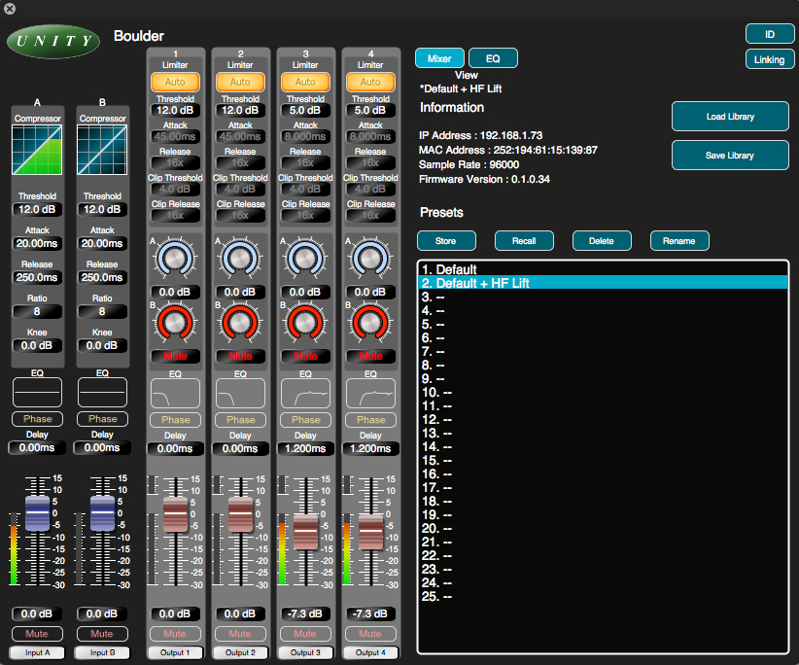Open the EQ curve display on channel 3
The height and width of the screenshot is (665, 799).
(x=305, y=393)
